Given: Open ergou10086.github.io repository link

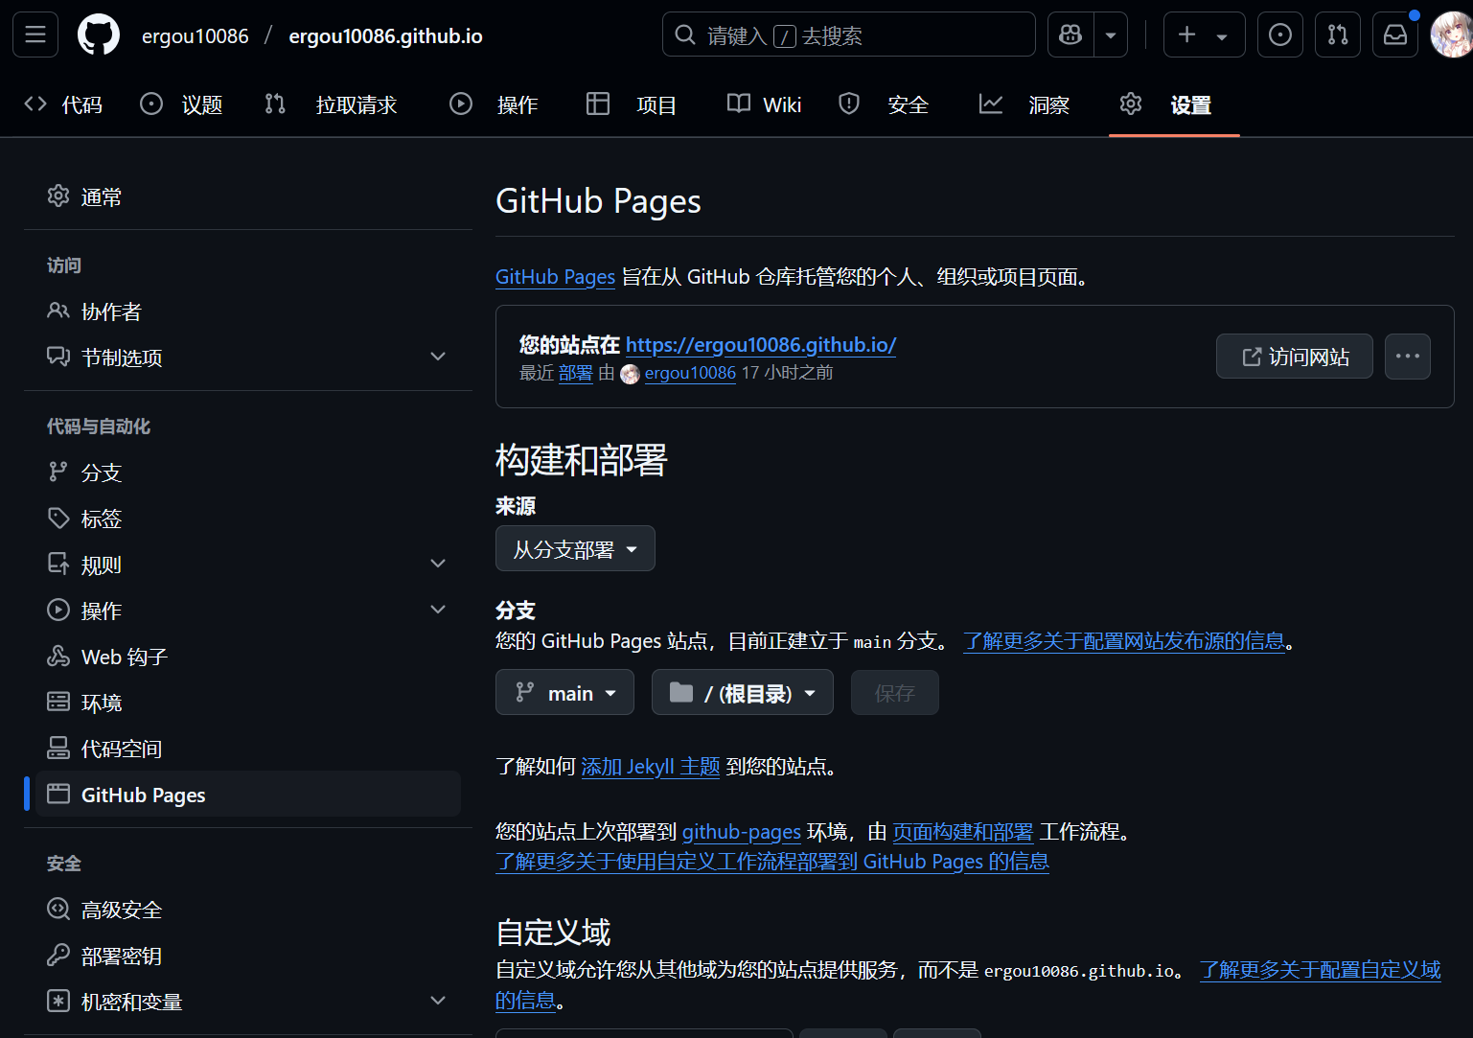Looking at the screenshot, I should click(385, 35).
